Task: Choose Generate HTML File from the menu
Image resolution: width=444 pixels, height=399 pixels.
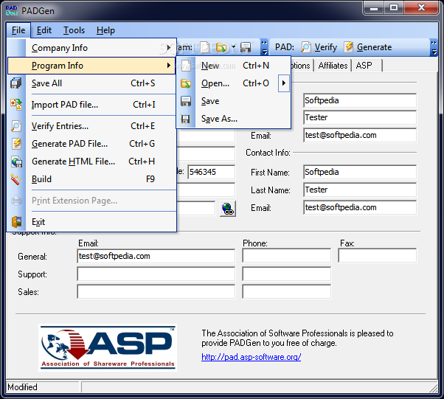Action: pyautogui.click(x=91, y=162)
